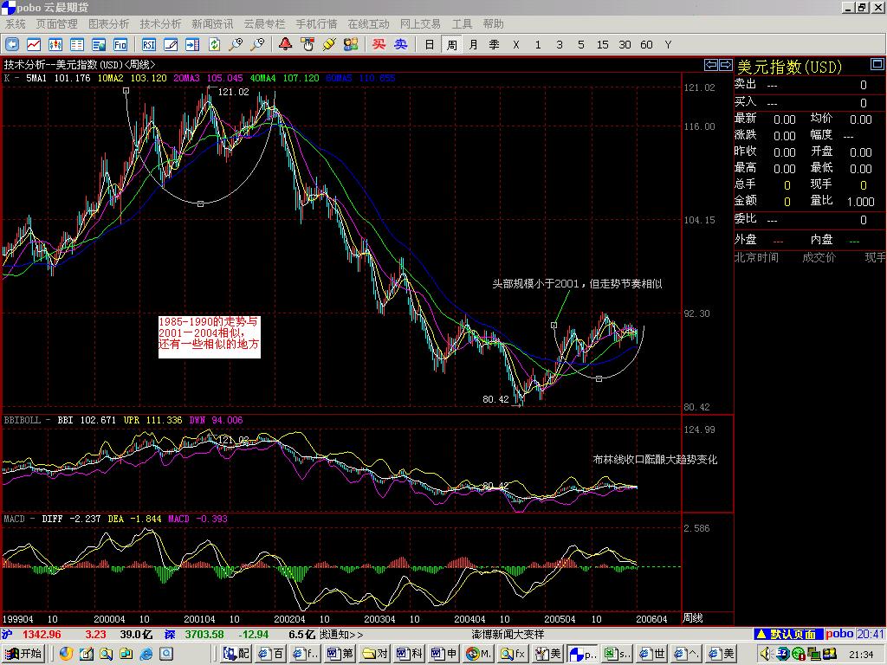
Task: Open the 系统 menu
Action: point(16,23)
